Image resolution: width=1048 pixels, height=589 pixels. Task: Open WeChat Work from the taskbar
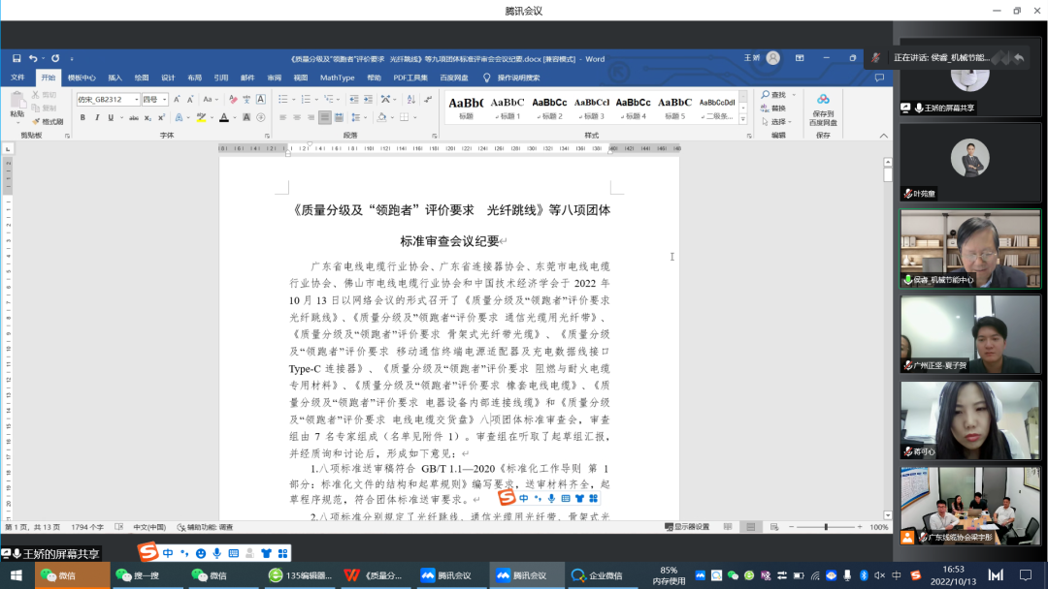tap(598, 575)
